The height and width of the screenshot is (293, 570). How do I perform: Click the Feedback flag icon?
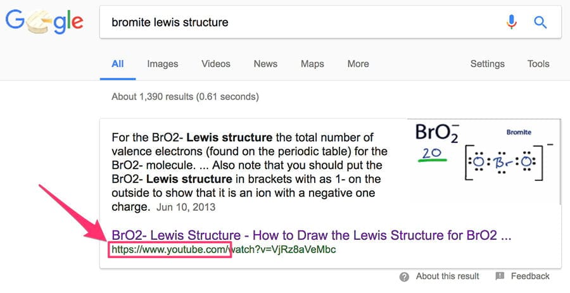500,277
